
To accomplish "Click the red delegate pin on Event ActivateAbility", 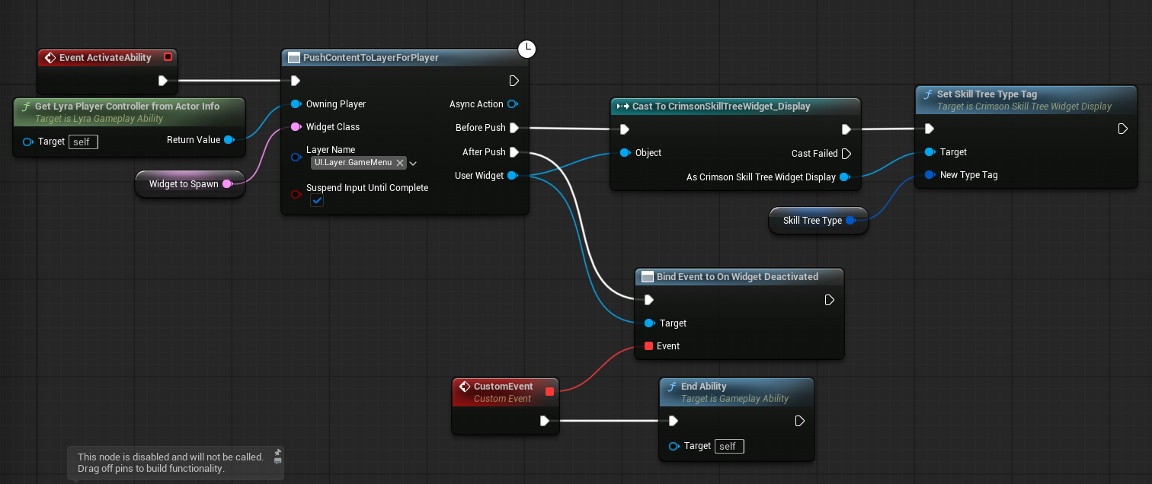I will (x=168, y=57).
